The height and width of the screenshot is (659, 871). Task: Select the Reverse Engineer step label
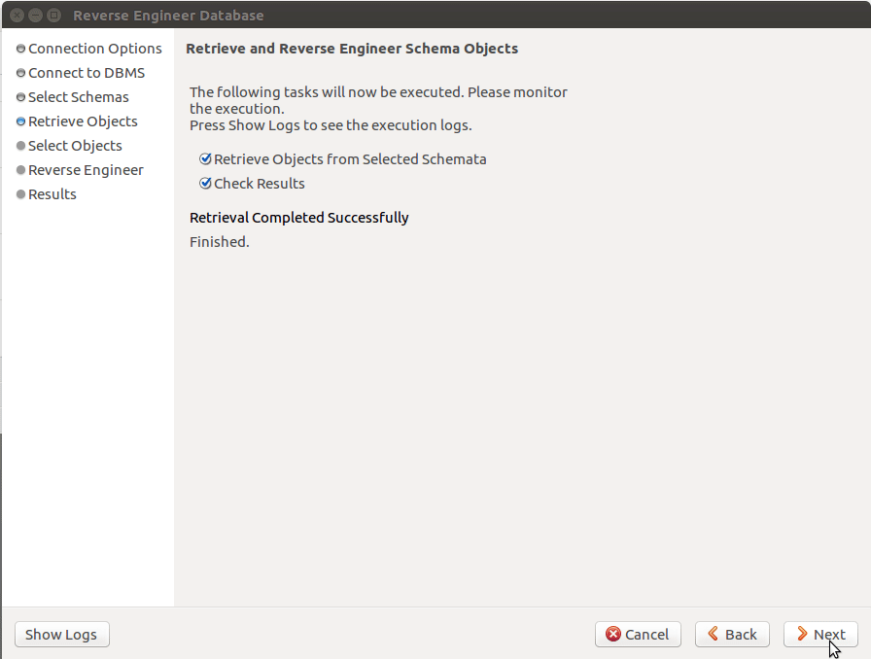pyautogui.click(x=86, y=170)
